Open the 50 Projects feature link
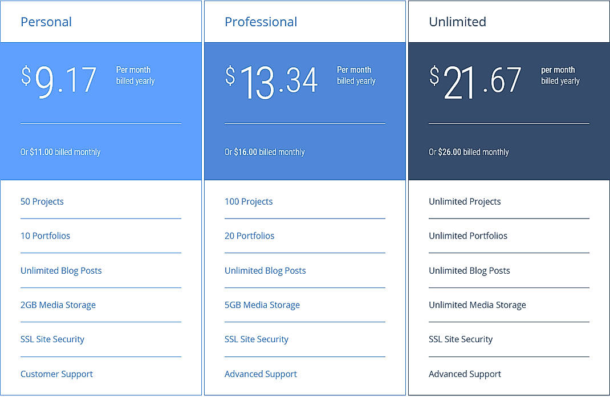Viewport: 610px width, 397px height. pos(42,201)
